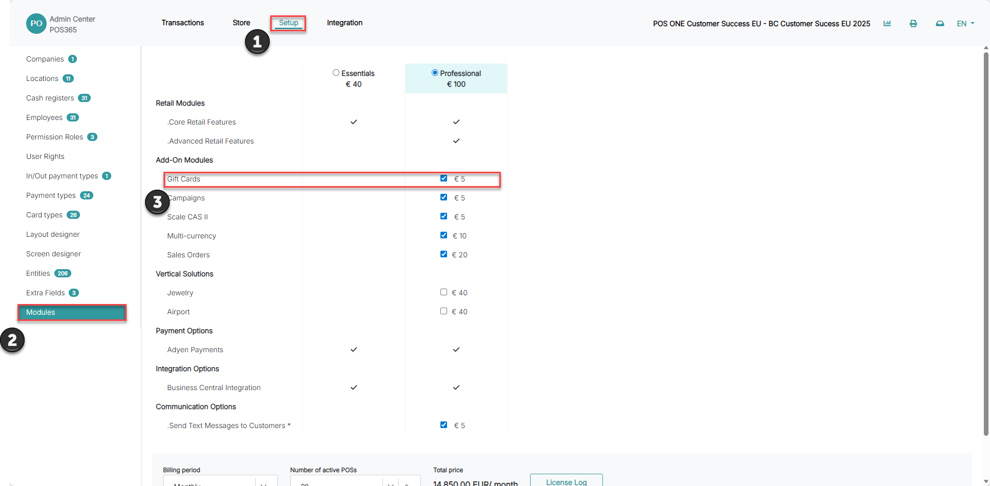Screen dimensions: 990x486
Task: Click the 'Adyen Payments' row label
Action: click(195, 350)
